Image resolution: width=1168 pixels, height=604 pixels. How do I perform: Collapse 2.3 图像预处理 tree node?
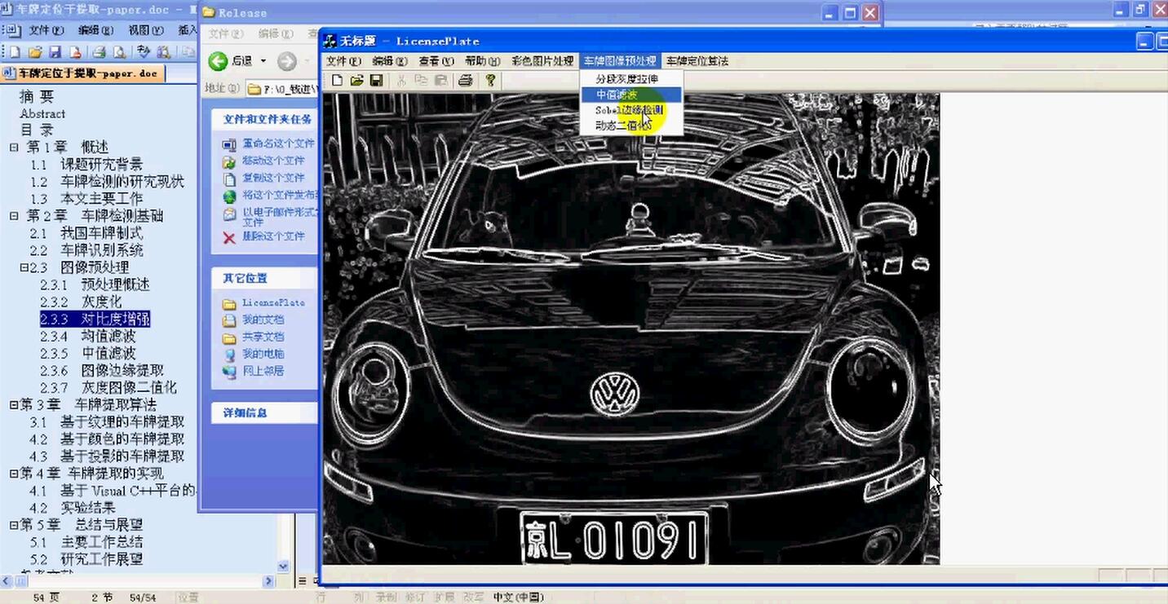pos(24,267)
